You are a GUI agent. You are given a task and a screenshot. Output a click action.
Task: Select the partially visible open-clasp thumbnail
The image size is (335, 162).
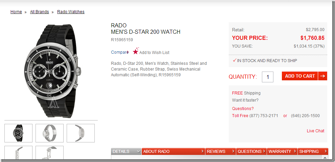pos(49,153)
